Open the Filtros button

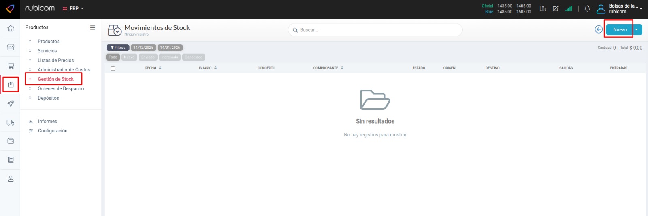(x=118, y=48)
